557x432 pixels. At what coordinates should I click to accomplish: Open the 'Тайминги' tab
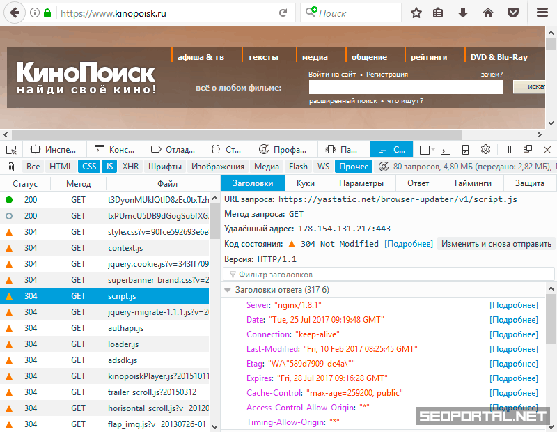(472, 183)
